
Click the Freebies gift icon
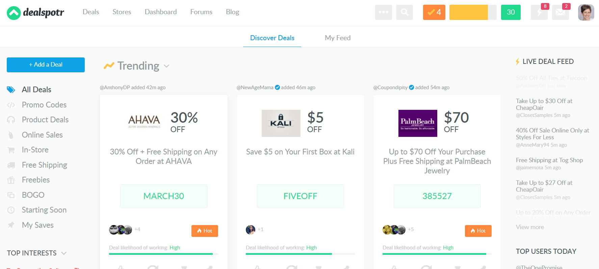pos(11,180)
